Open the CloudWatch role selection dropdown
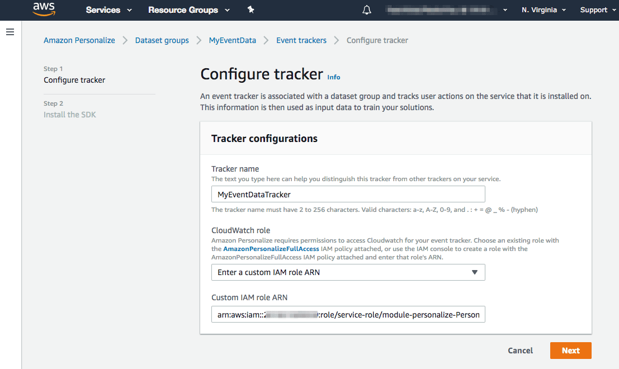The image size is (619, 369). pyautogui.click(x=348, y=272)
